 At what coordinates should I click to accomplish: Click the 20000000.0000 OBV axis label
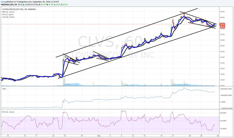pos(226,89)
